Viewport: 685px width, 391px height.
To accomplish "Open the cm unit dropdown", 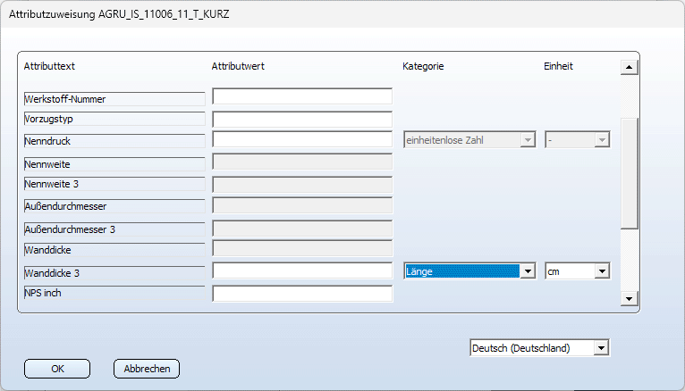I will coord(602,271).
